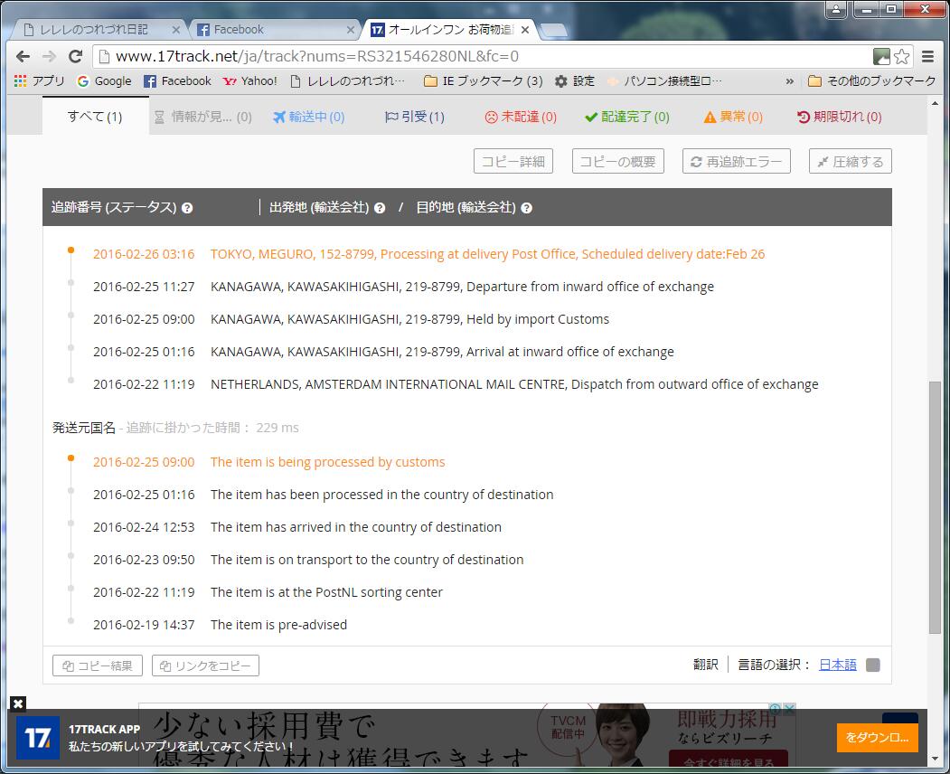Viewport: 950px width, 774px height.
Task: Open the アプリ apps shortcut
Action: 40,80
